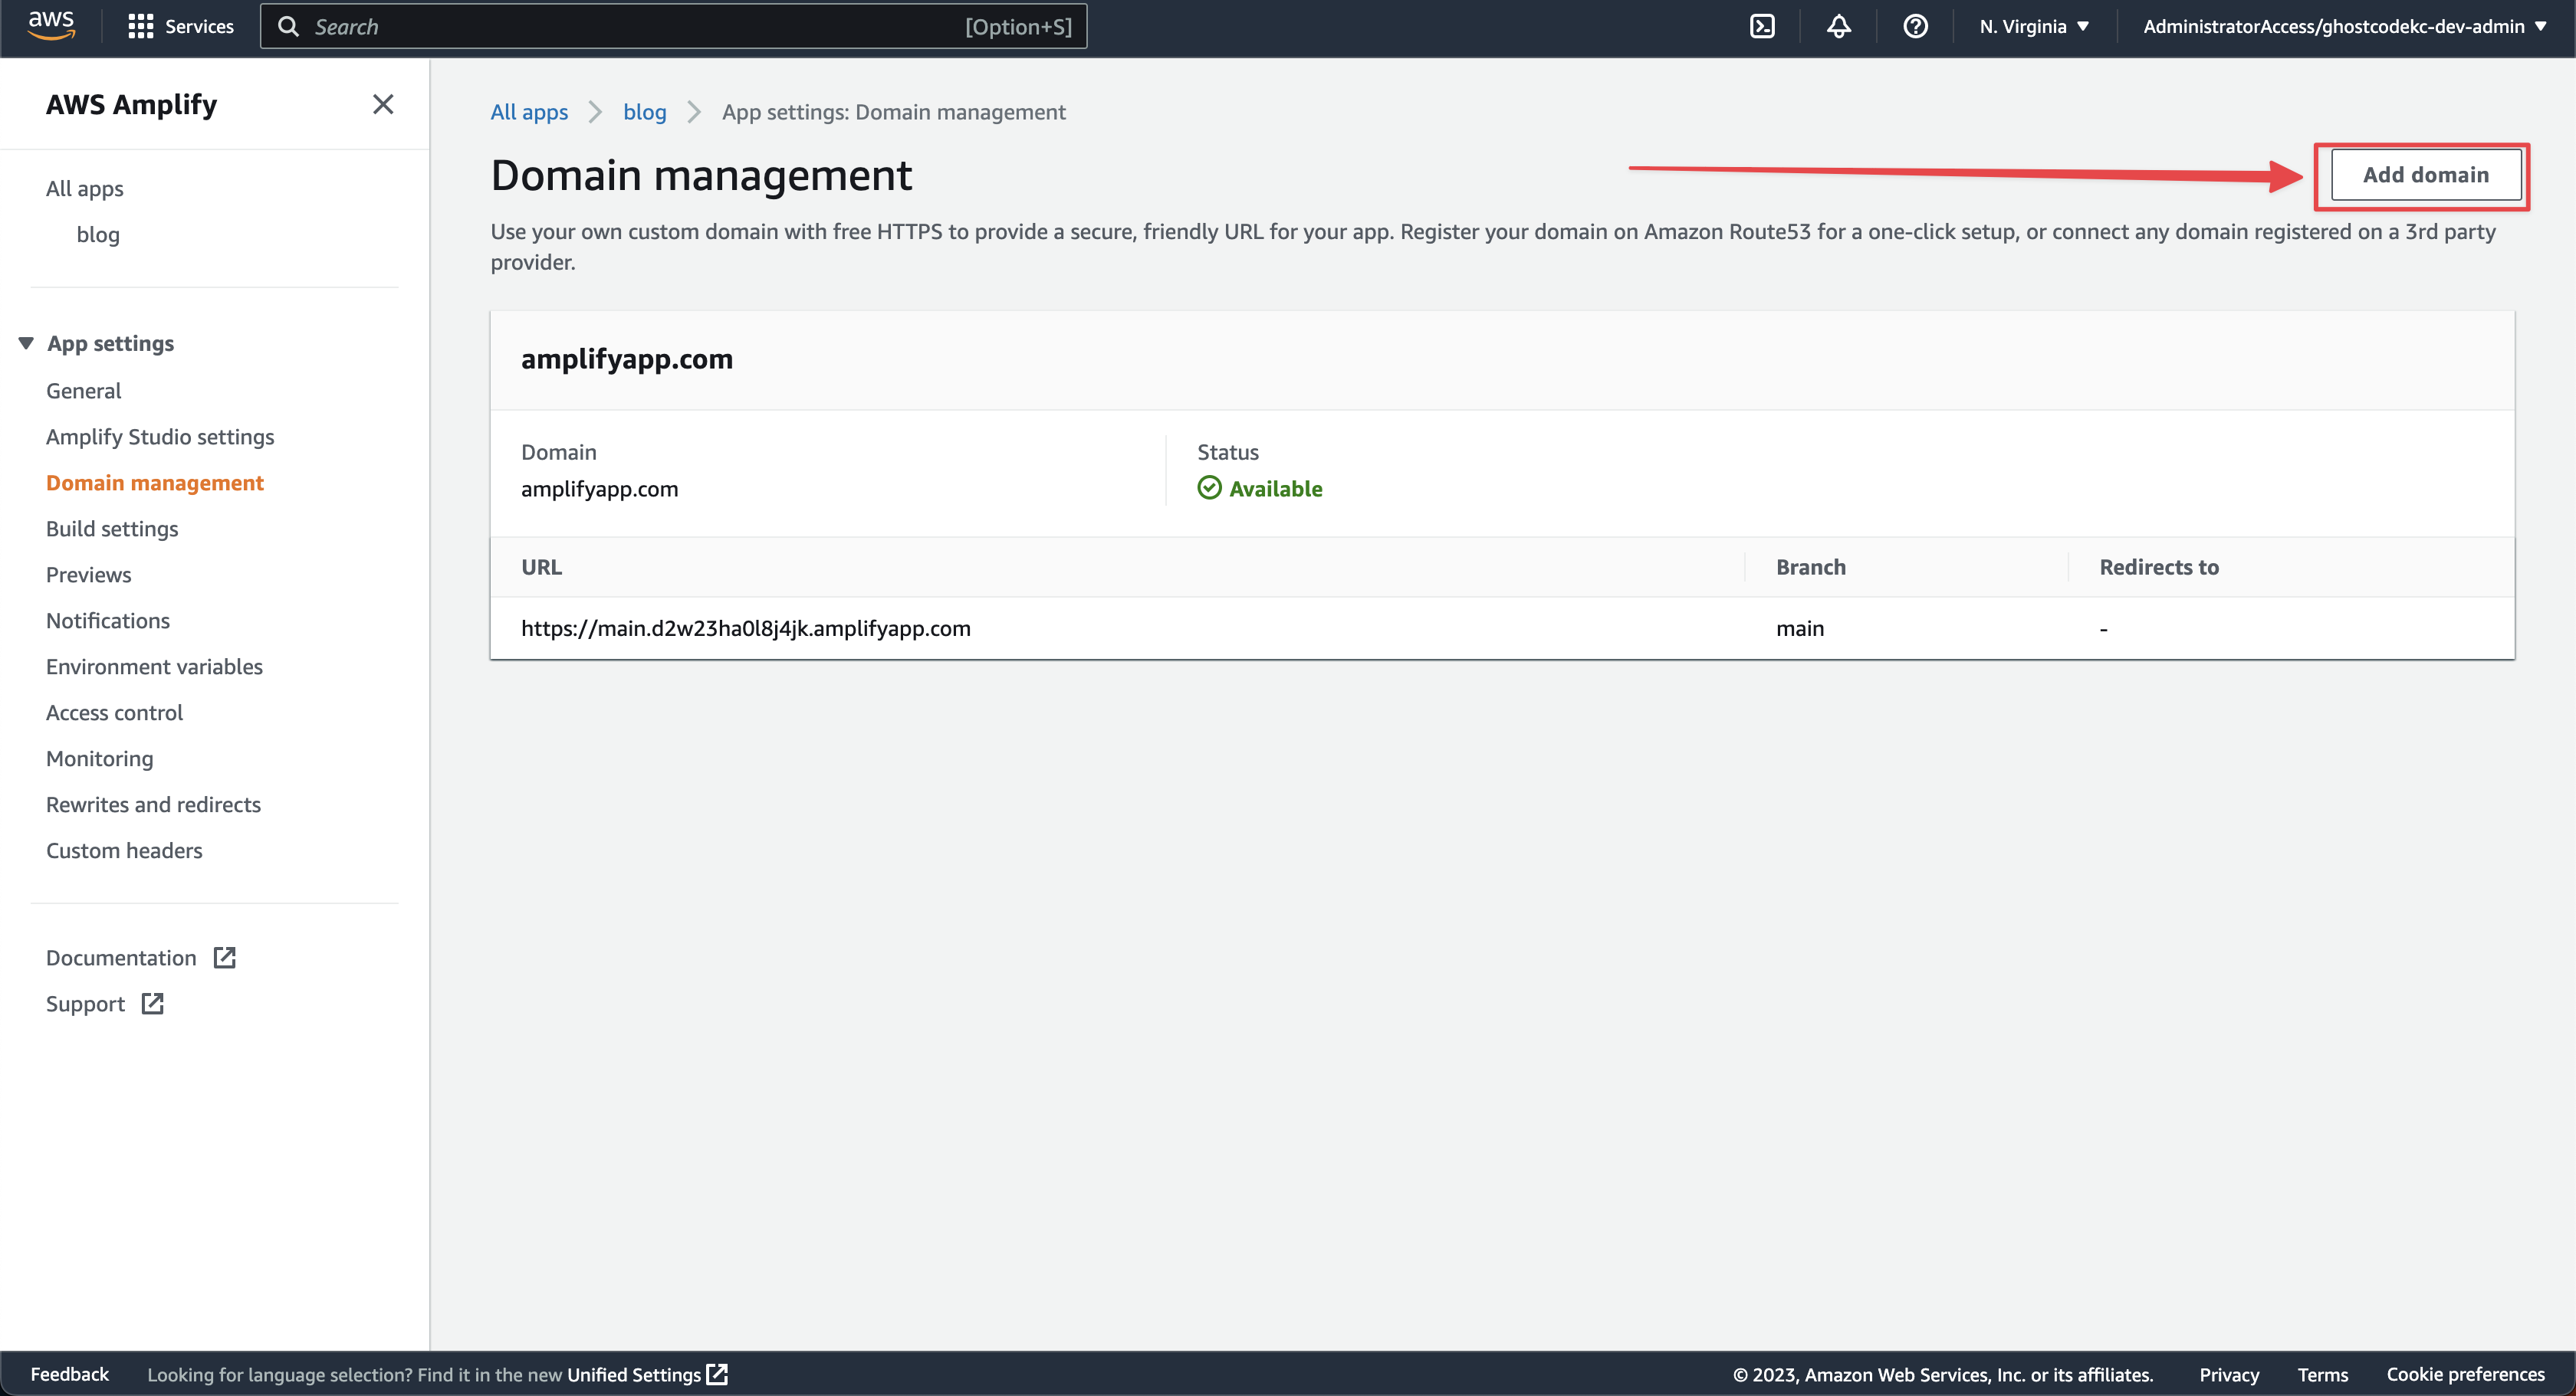Click the AWS logo home icon
Viewport: 2576px width, 1396px height.
tap(51, 26)
